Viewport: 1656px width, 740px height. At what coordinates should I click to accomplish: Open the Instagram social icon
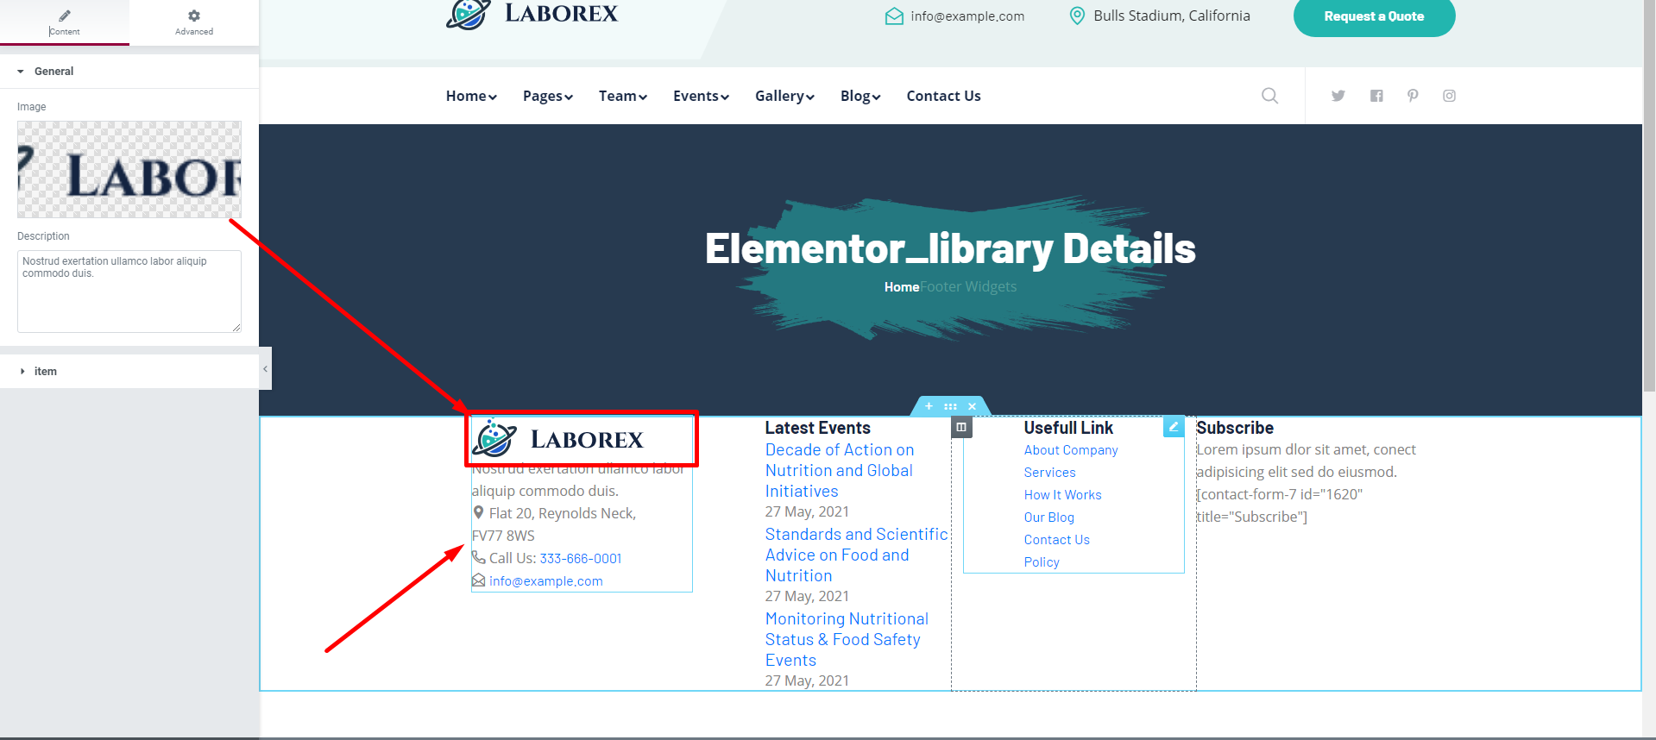click(1449, 96)
